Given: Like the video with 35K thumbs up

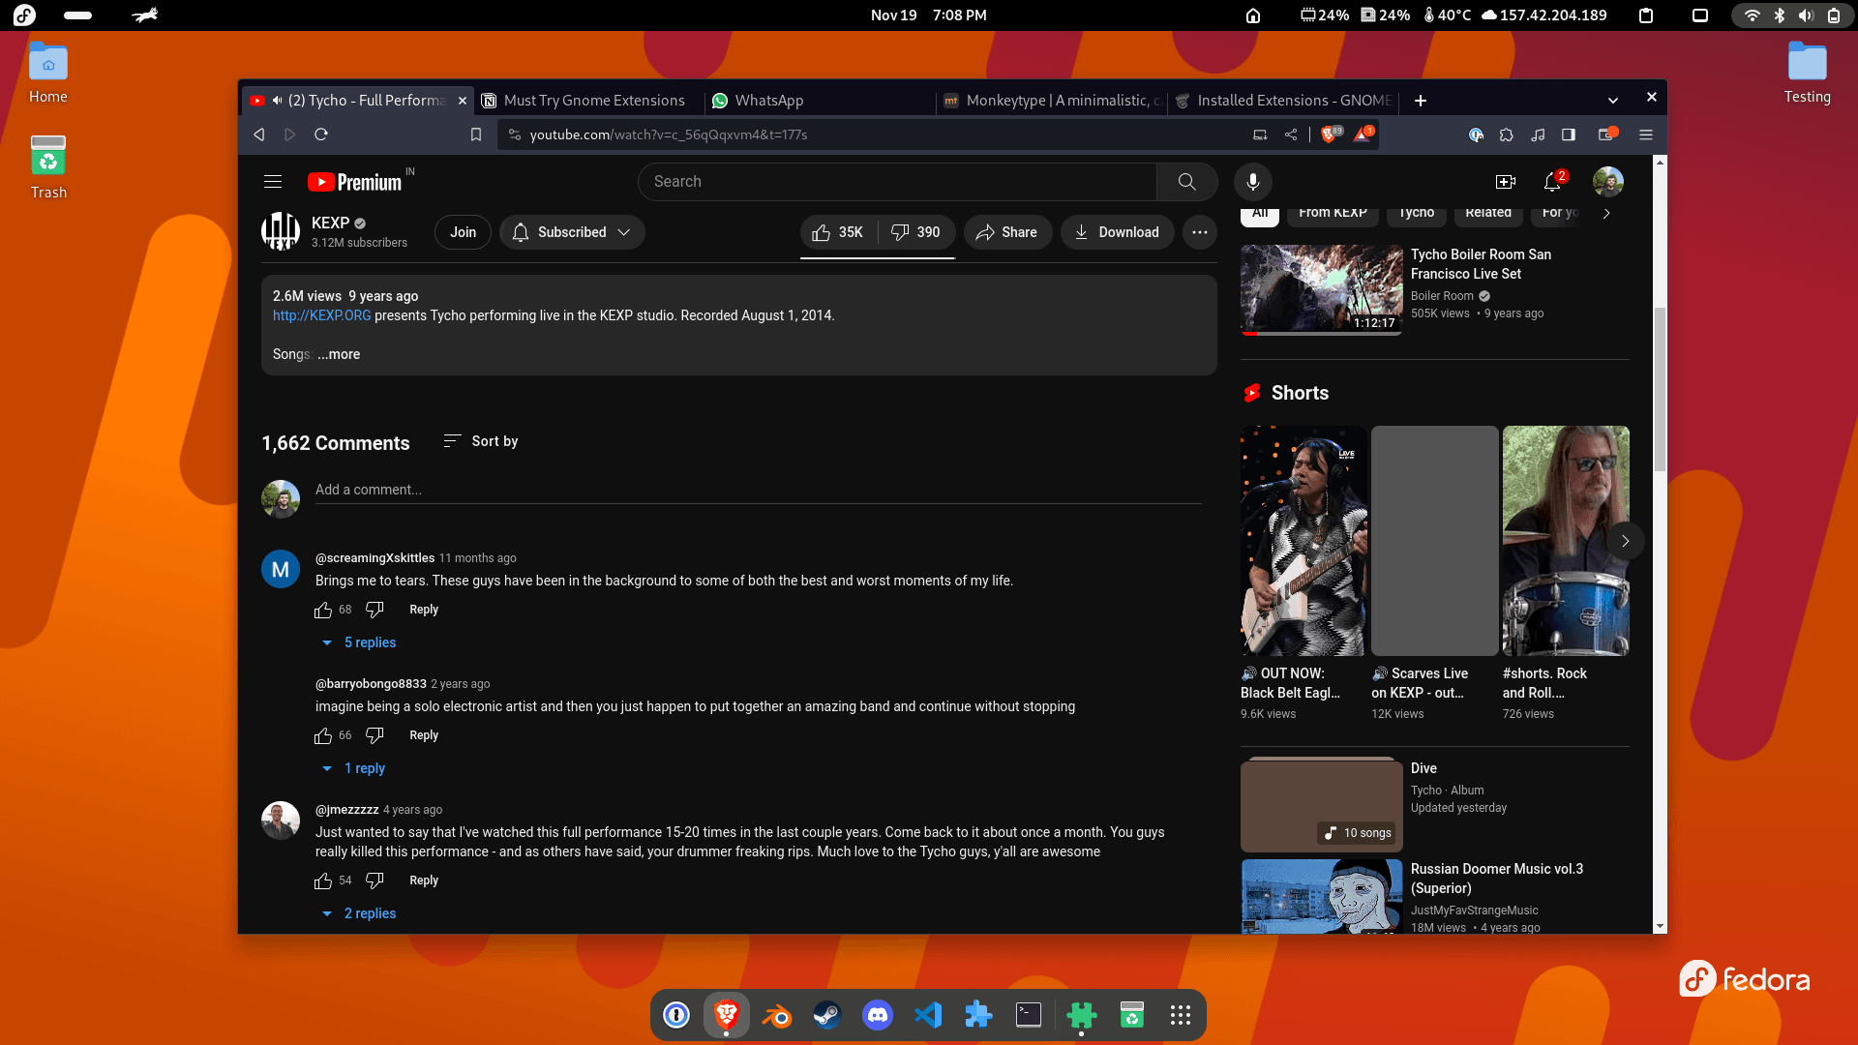Looking at the screenshot, I should 838,232.
